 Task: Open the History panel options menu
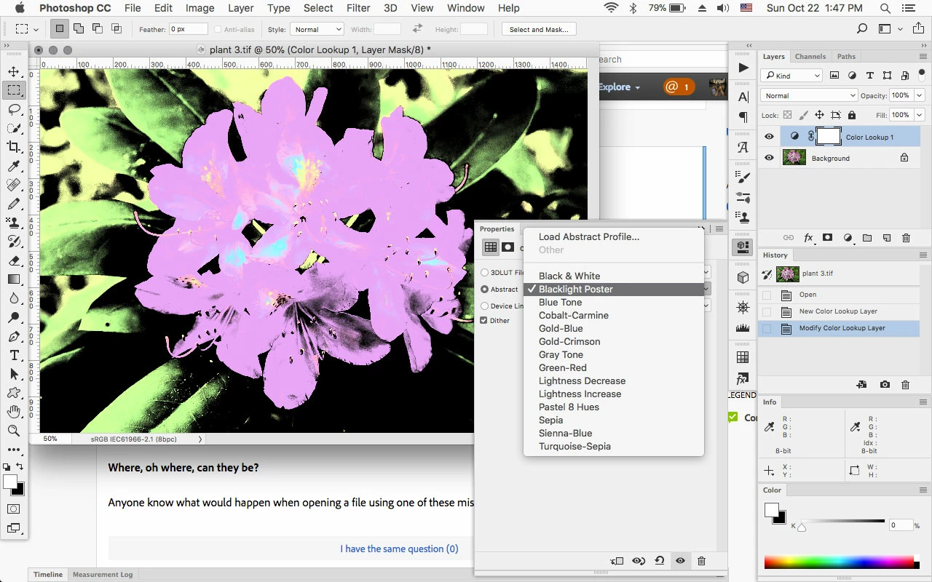(x=923, y=255)
